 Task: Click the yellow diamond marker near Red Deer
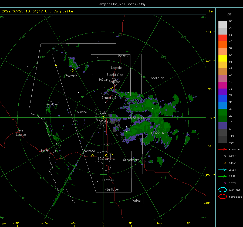111,88
